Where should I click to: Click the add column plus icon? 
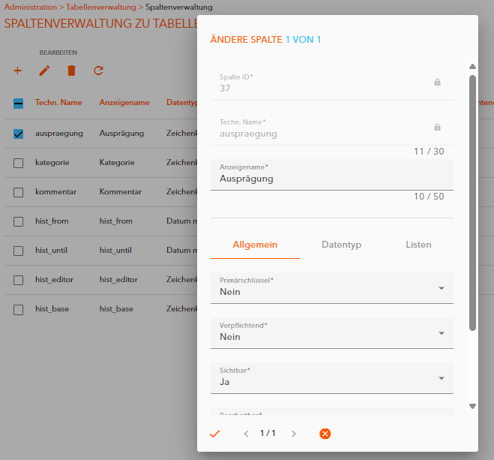tap(18, 71)
